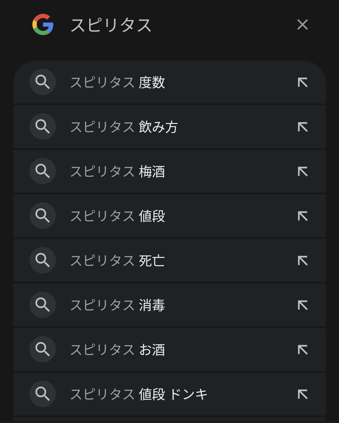The image size is (339, 423).
Task: Select the スピリタス 度数 suggestion
Action: point(118,83)
